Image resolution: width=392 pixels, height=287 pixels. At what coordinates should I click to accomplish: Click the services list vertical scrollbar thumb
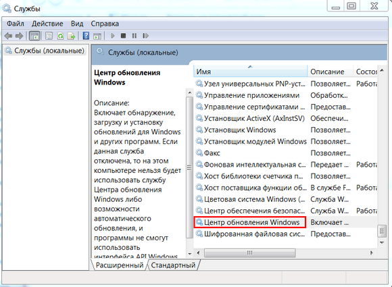click(x=381, y=232)
